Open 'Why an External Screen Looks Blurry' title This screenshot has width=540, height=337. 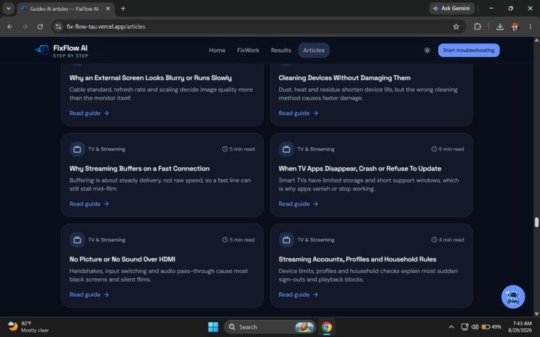(x=151, y=78)
